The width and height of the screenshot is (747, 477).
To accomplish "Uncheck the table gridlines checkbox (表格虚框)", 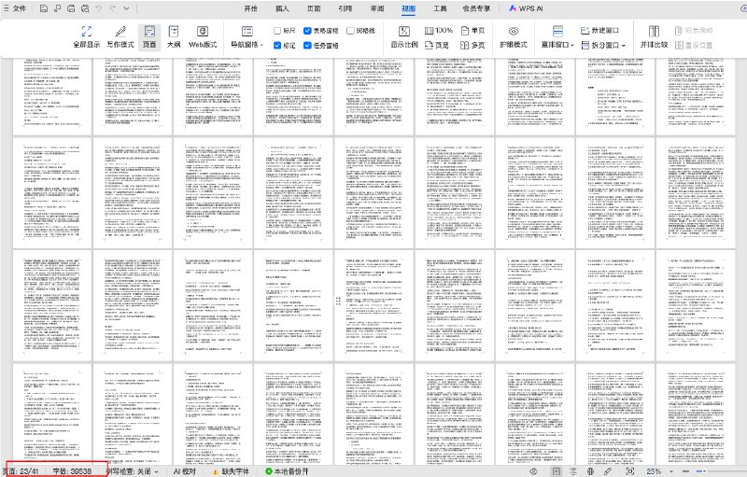I will click(308, 31).
